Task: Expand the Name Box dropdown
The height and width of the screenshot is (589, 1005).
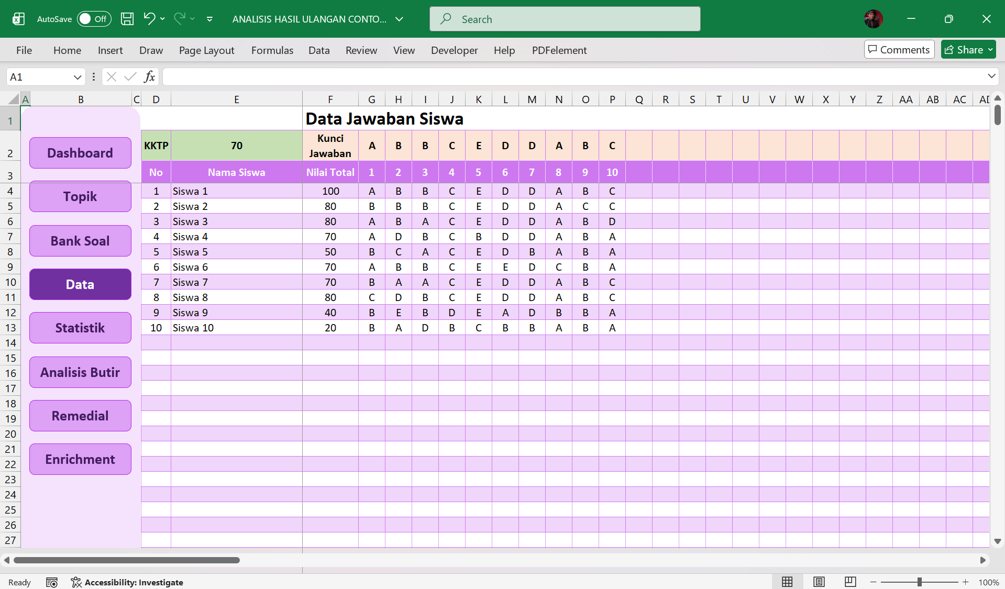Action: click(78, 77)
